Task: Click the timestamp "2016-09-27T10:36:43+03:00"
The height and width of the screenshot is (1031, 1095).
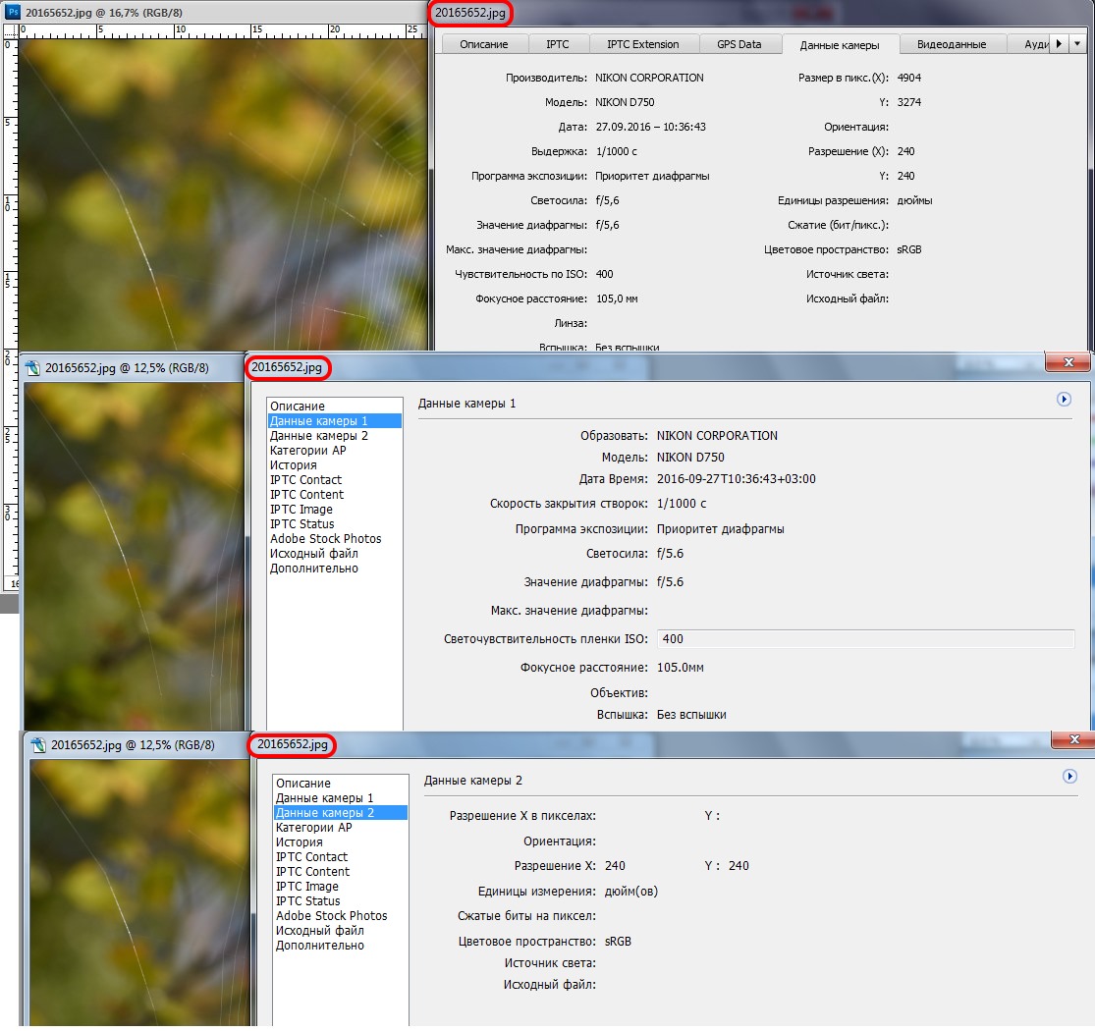Action: (736, 479)
